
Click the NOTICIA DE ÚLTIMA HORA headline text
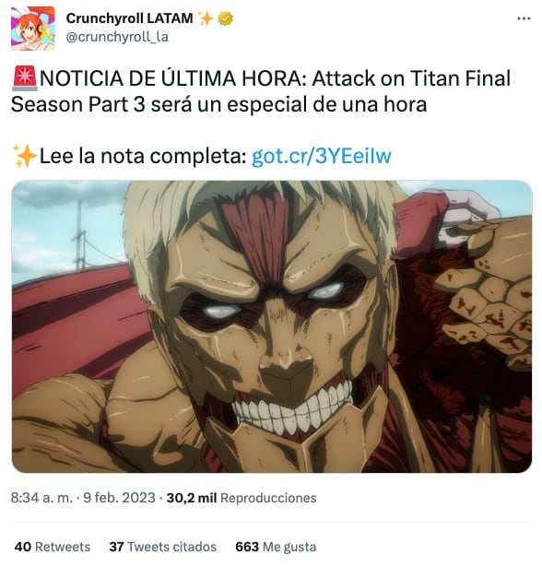(x=173, y=79)
